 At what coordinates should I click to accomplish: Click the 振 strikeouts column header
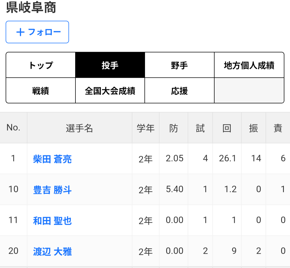[253, 129]
